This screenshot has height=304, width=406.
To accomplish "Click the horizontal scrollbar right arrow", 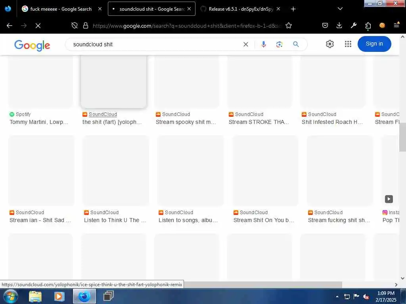I will (x=396, y=285).
